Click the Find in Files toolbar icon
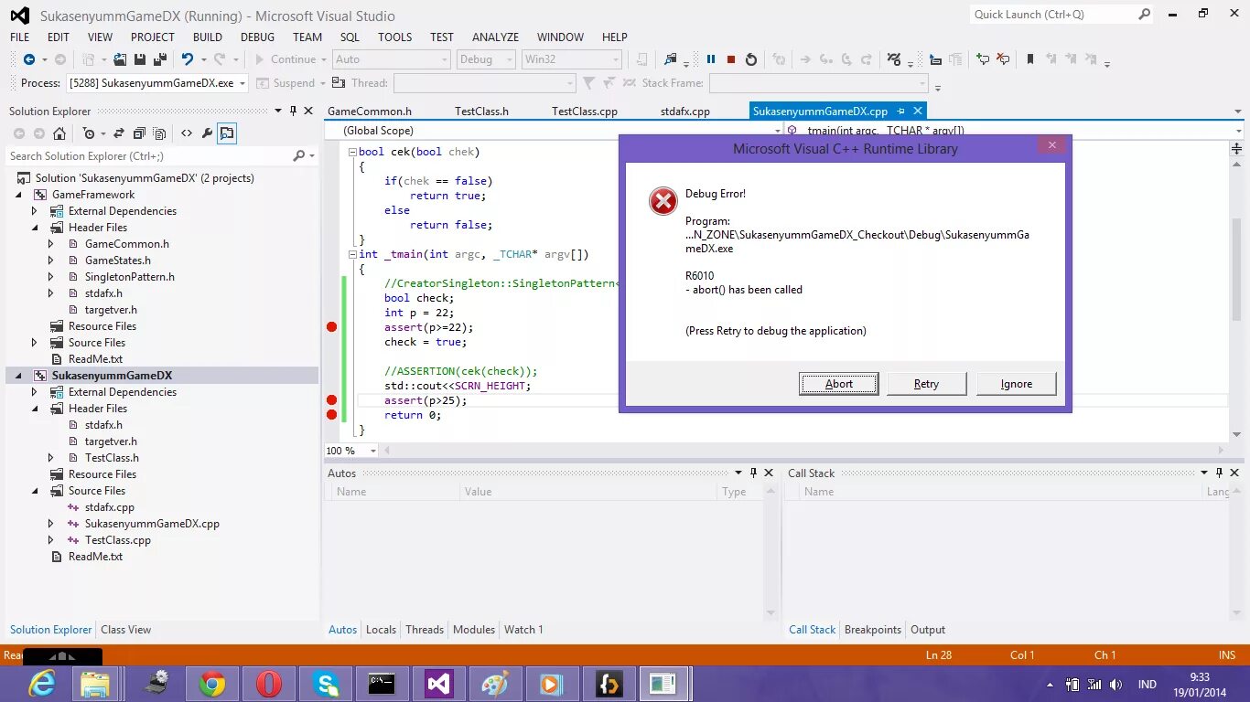Viewport: 1250px width, 702px height. [x=671, y=59]
